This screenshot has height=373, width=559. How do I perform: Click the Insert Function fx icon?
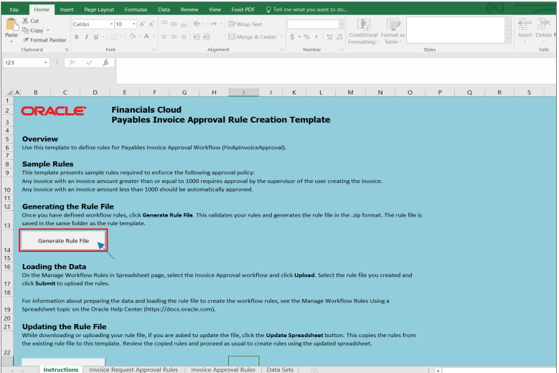coord(105,62)
